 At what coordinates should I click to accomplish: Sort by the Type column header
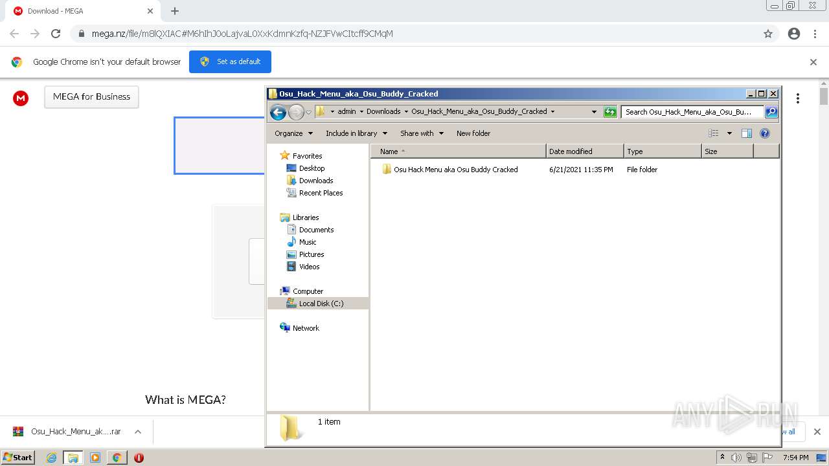coord(663,151)
